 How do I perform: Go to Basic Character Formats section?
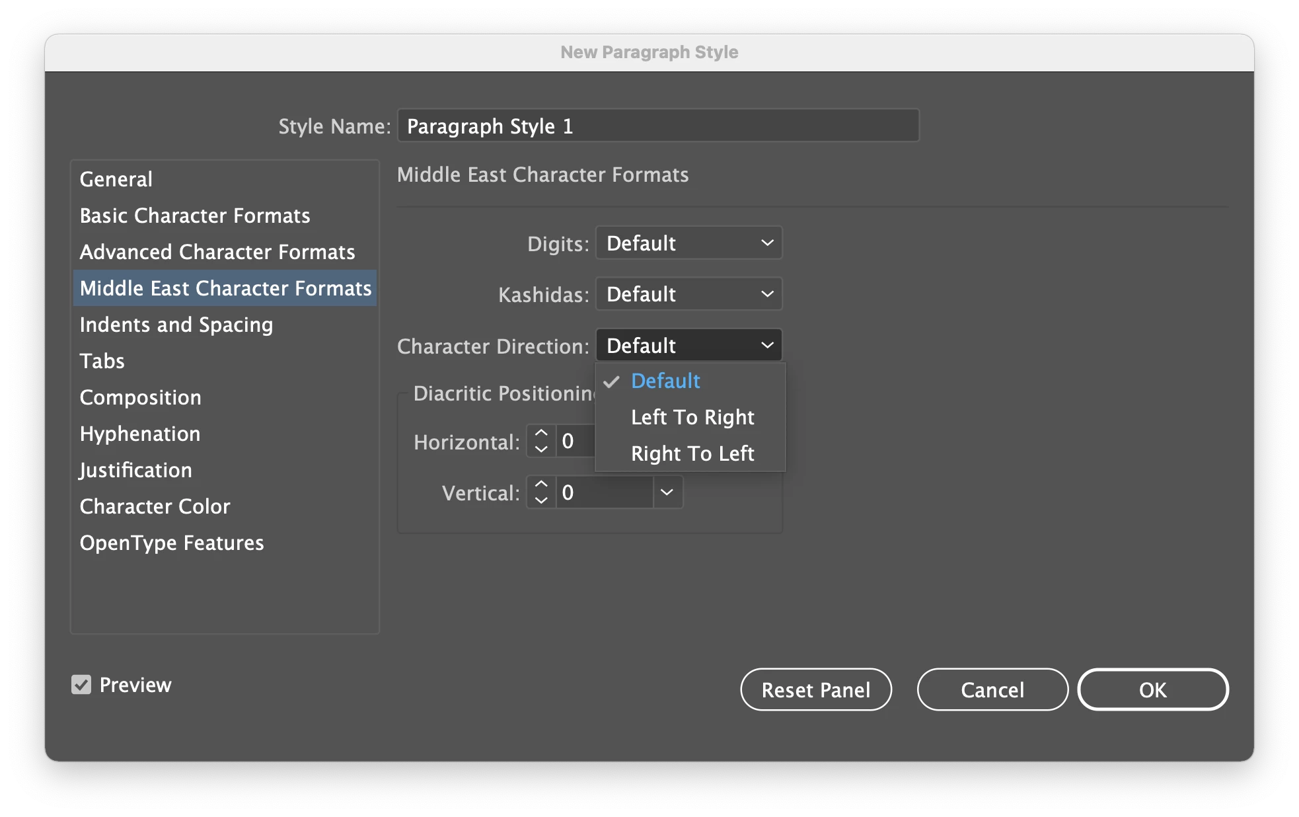[x=195, y=215]
